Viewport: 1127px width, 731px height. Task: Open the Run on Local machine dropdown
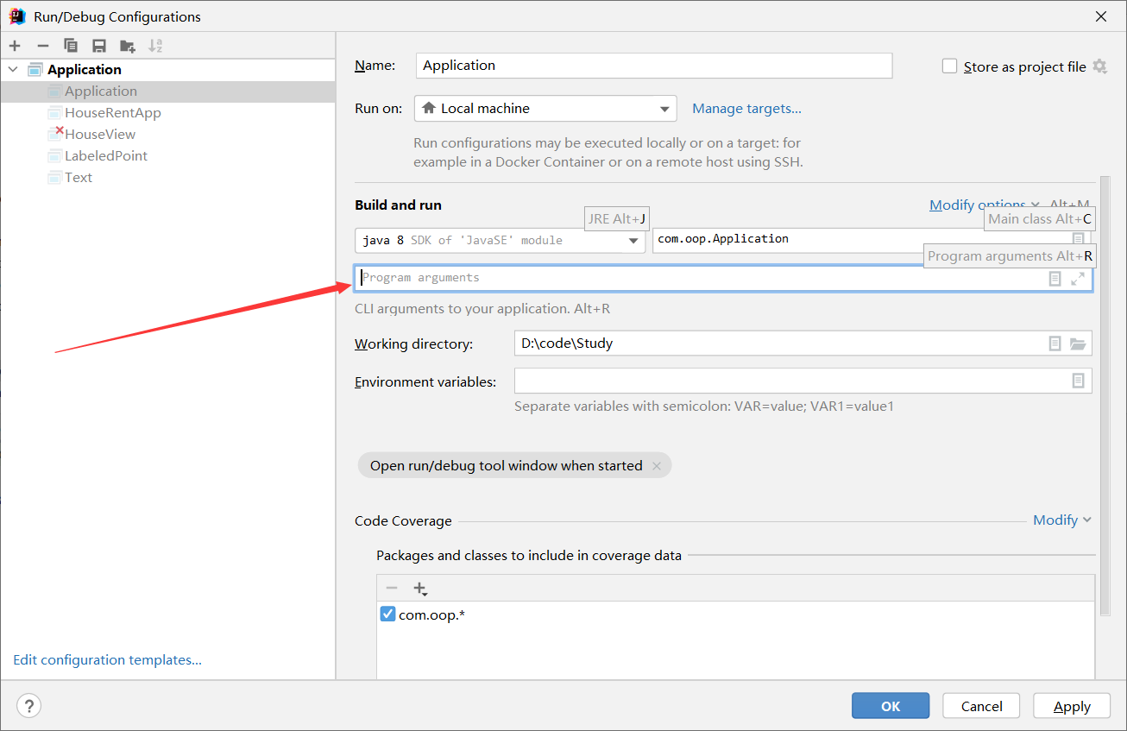[x=545, y=109]
